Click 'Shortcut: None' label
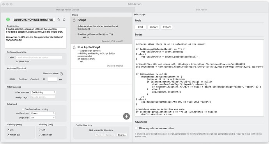Screen dimensions: 269x144 51,74
